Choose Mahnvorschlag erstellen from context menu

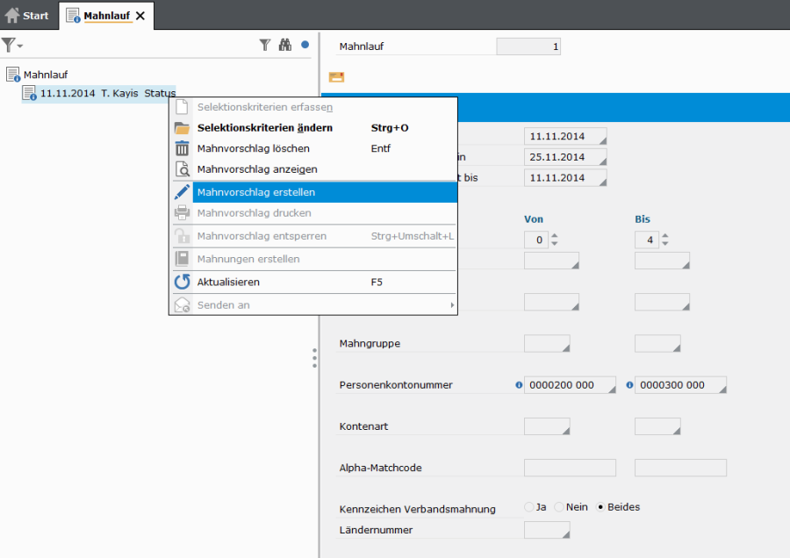(256, 192)
